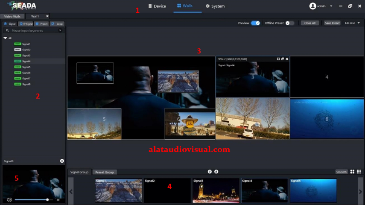Switch to the 2x2 large grid view
Image resolution: width=365 pixels, height=205 pixels.
point(352,172)
